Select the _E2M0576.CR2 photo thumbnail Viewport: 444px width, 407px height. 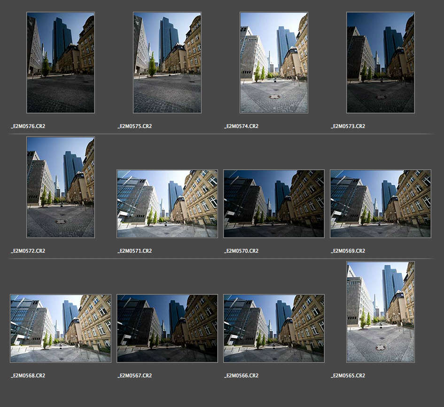coord(61,63)
